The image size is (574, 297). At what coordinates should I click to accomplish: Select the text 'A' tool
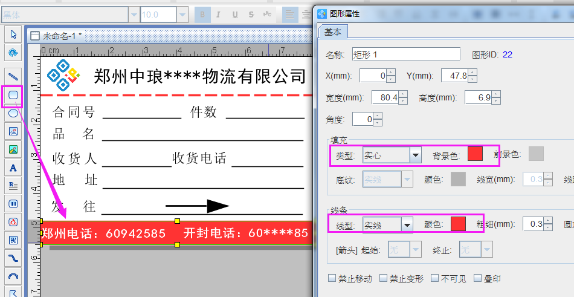(13, 168)
